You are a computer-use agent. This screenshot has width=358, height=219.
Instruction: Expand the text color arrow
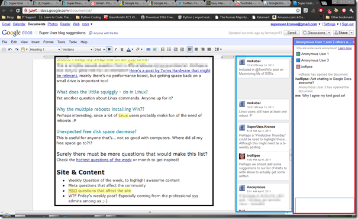point(133,49)
